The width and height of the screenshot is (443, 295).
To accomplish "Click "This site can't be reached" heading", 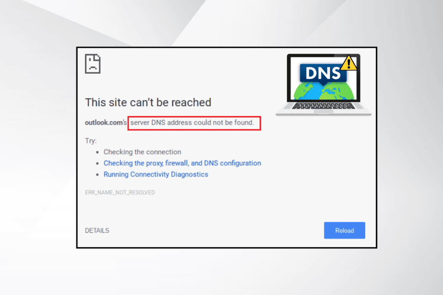I will (148, 102).
